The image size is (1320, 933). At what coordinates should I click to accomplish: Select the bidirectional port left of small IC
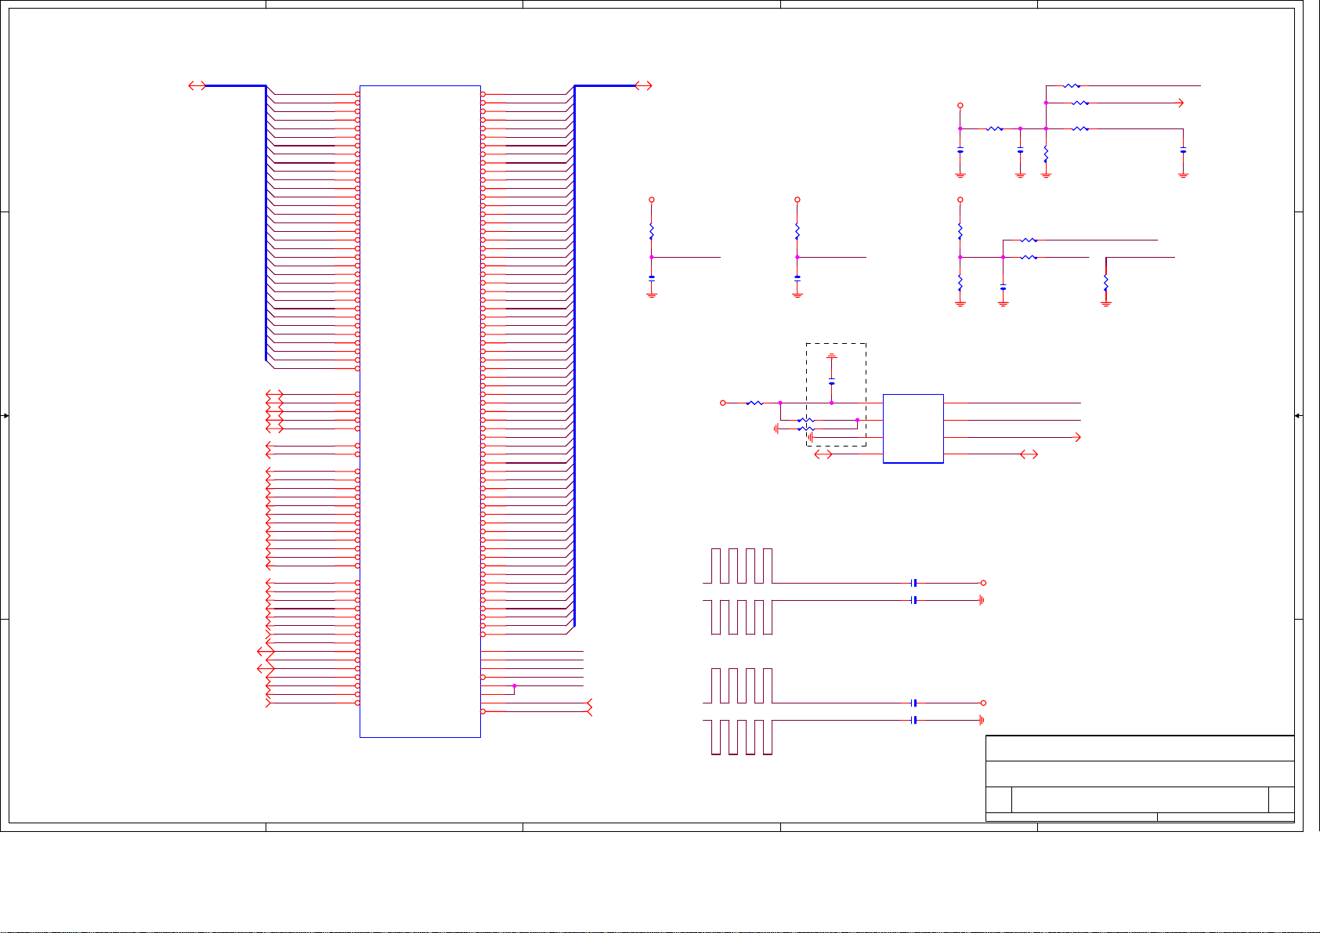pos(823,454)
